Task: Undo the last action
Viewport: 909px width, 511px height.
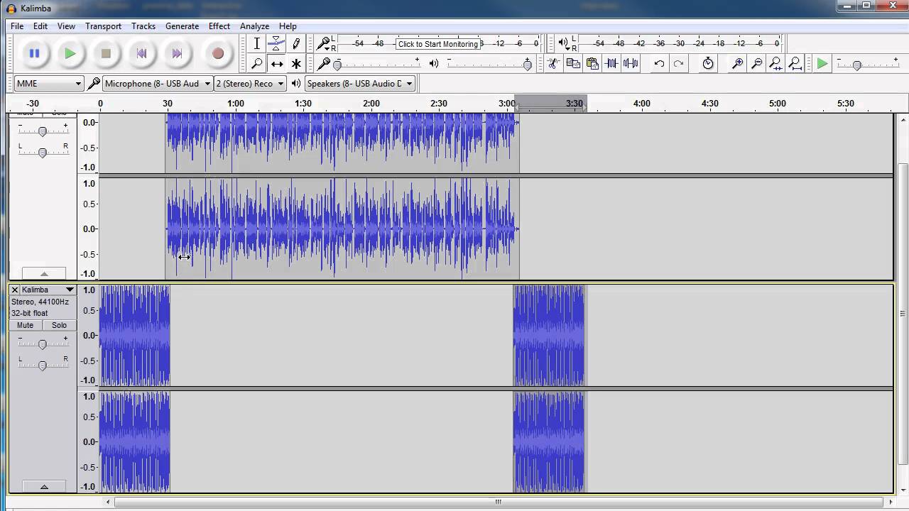Action: tap(659, 64)
